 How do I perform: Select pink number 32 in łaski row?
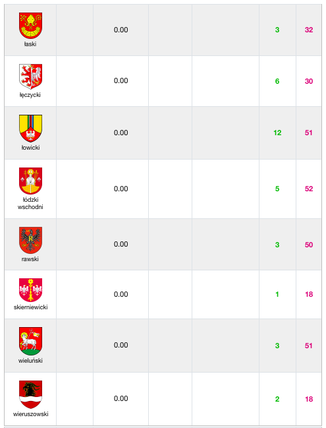(x=309, y=30)
